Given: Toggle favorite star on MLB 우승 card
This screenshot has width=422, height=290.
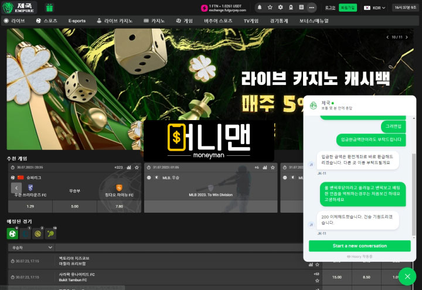Looking at the screenshot, I should pos(273,168).
